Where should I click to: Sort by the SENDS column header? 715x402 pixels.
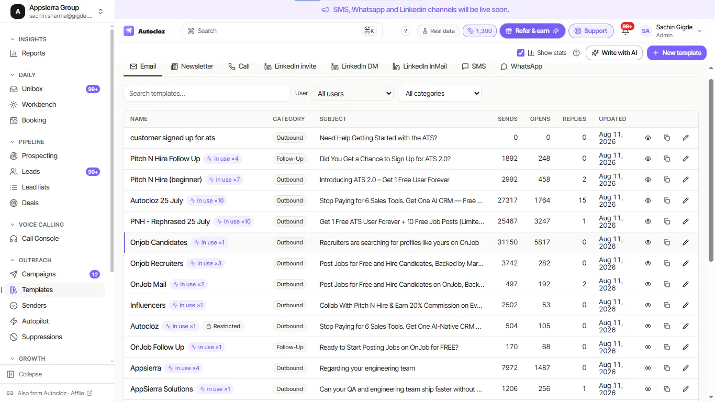(x=508, y=119)
